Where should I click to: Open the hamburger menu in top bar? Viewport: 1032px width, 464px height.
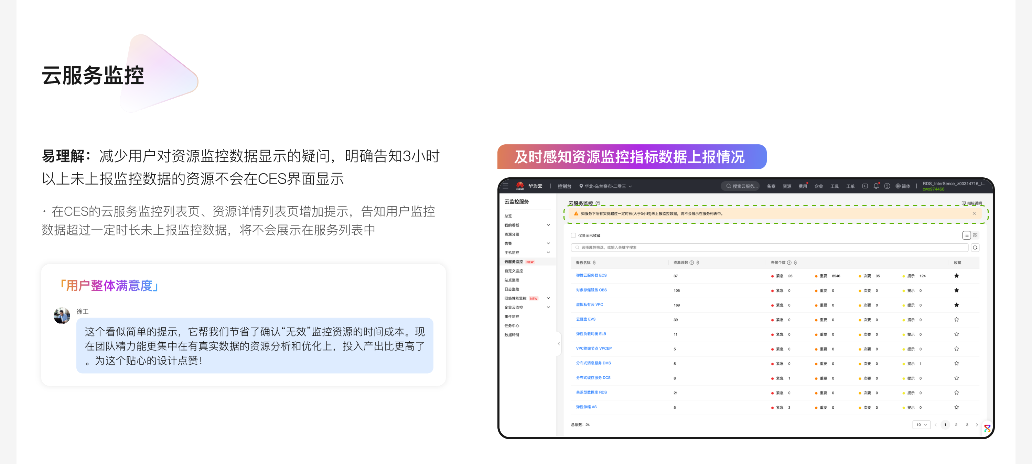(505, 186)
